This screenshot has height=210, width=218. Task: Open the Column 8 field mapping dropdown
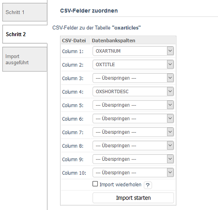[133, 146]
